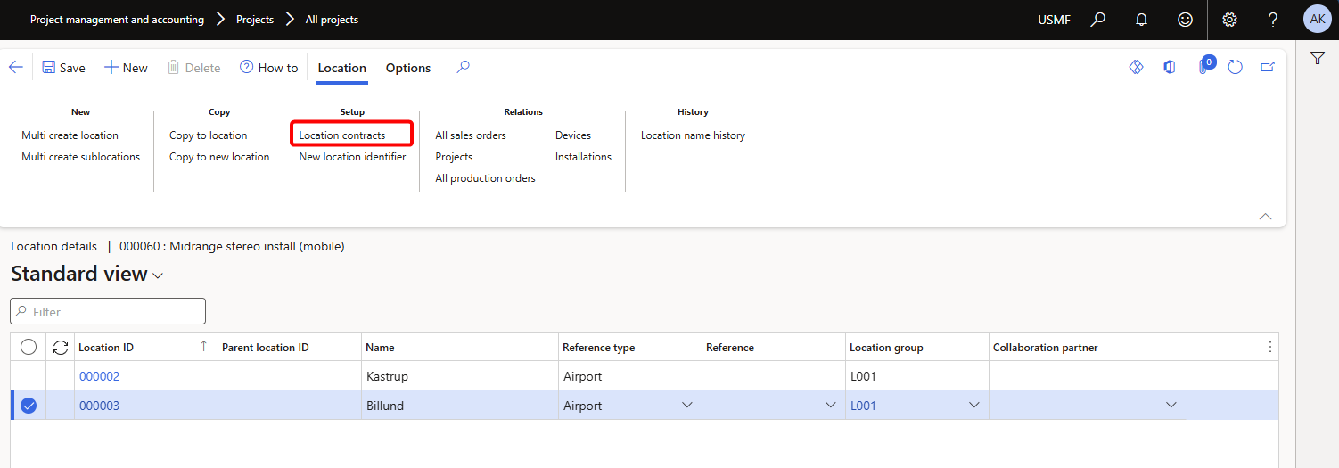The height and width of the screenshot is (468, 1339).
Task: Open the settings gear
Action: pos(1229,20)
